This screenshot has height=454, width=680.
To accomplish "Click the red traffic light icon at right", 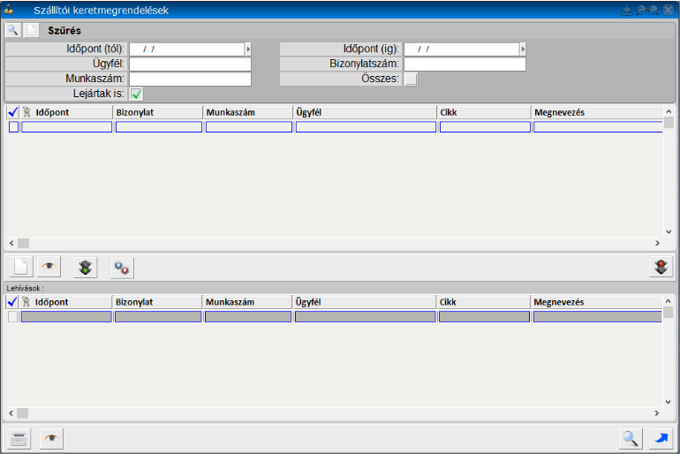I will tap(659, 267).
